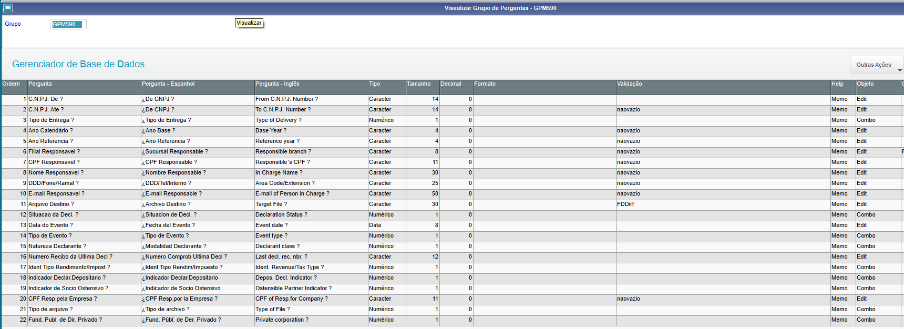This screenshot has width=904, height=329.
Task: Click cell 'Base Year ?'
Action: pos(311,131)
